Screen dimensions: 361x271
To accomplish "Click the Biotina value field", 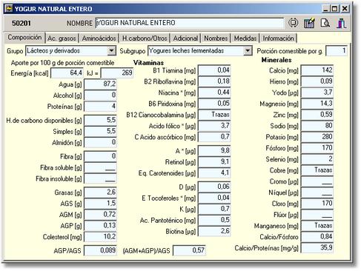I will coord(214,231).
